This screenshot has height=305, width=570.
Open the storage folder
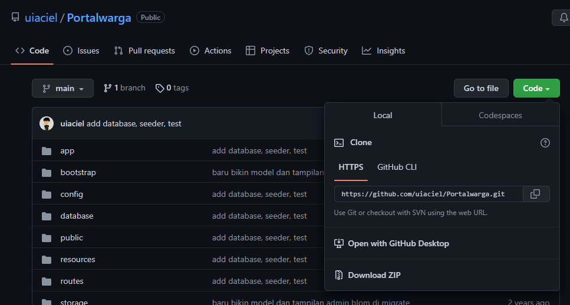[x=74, y=301]
